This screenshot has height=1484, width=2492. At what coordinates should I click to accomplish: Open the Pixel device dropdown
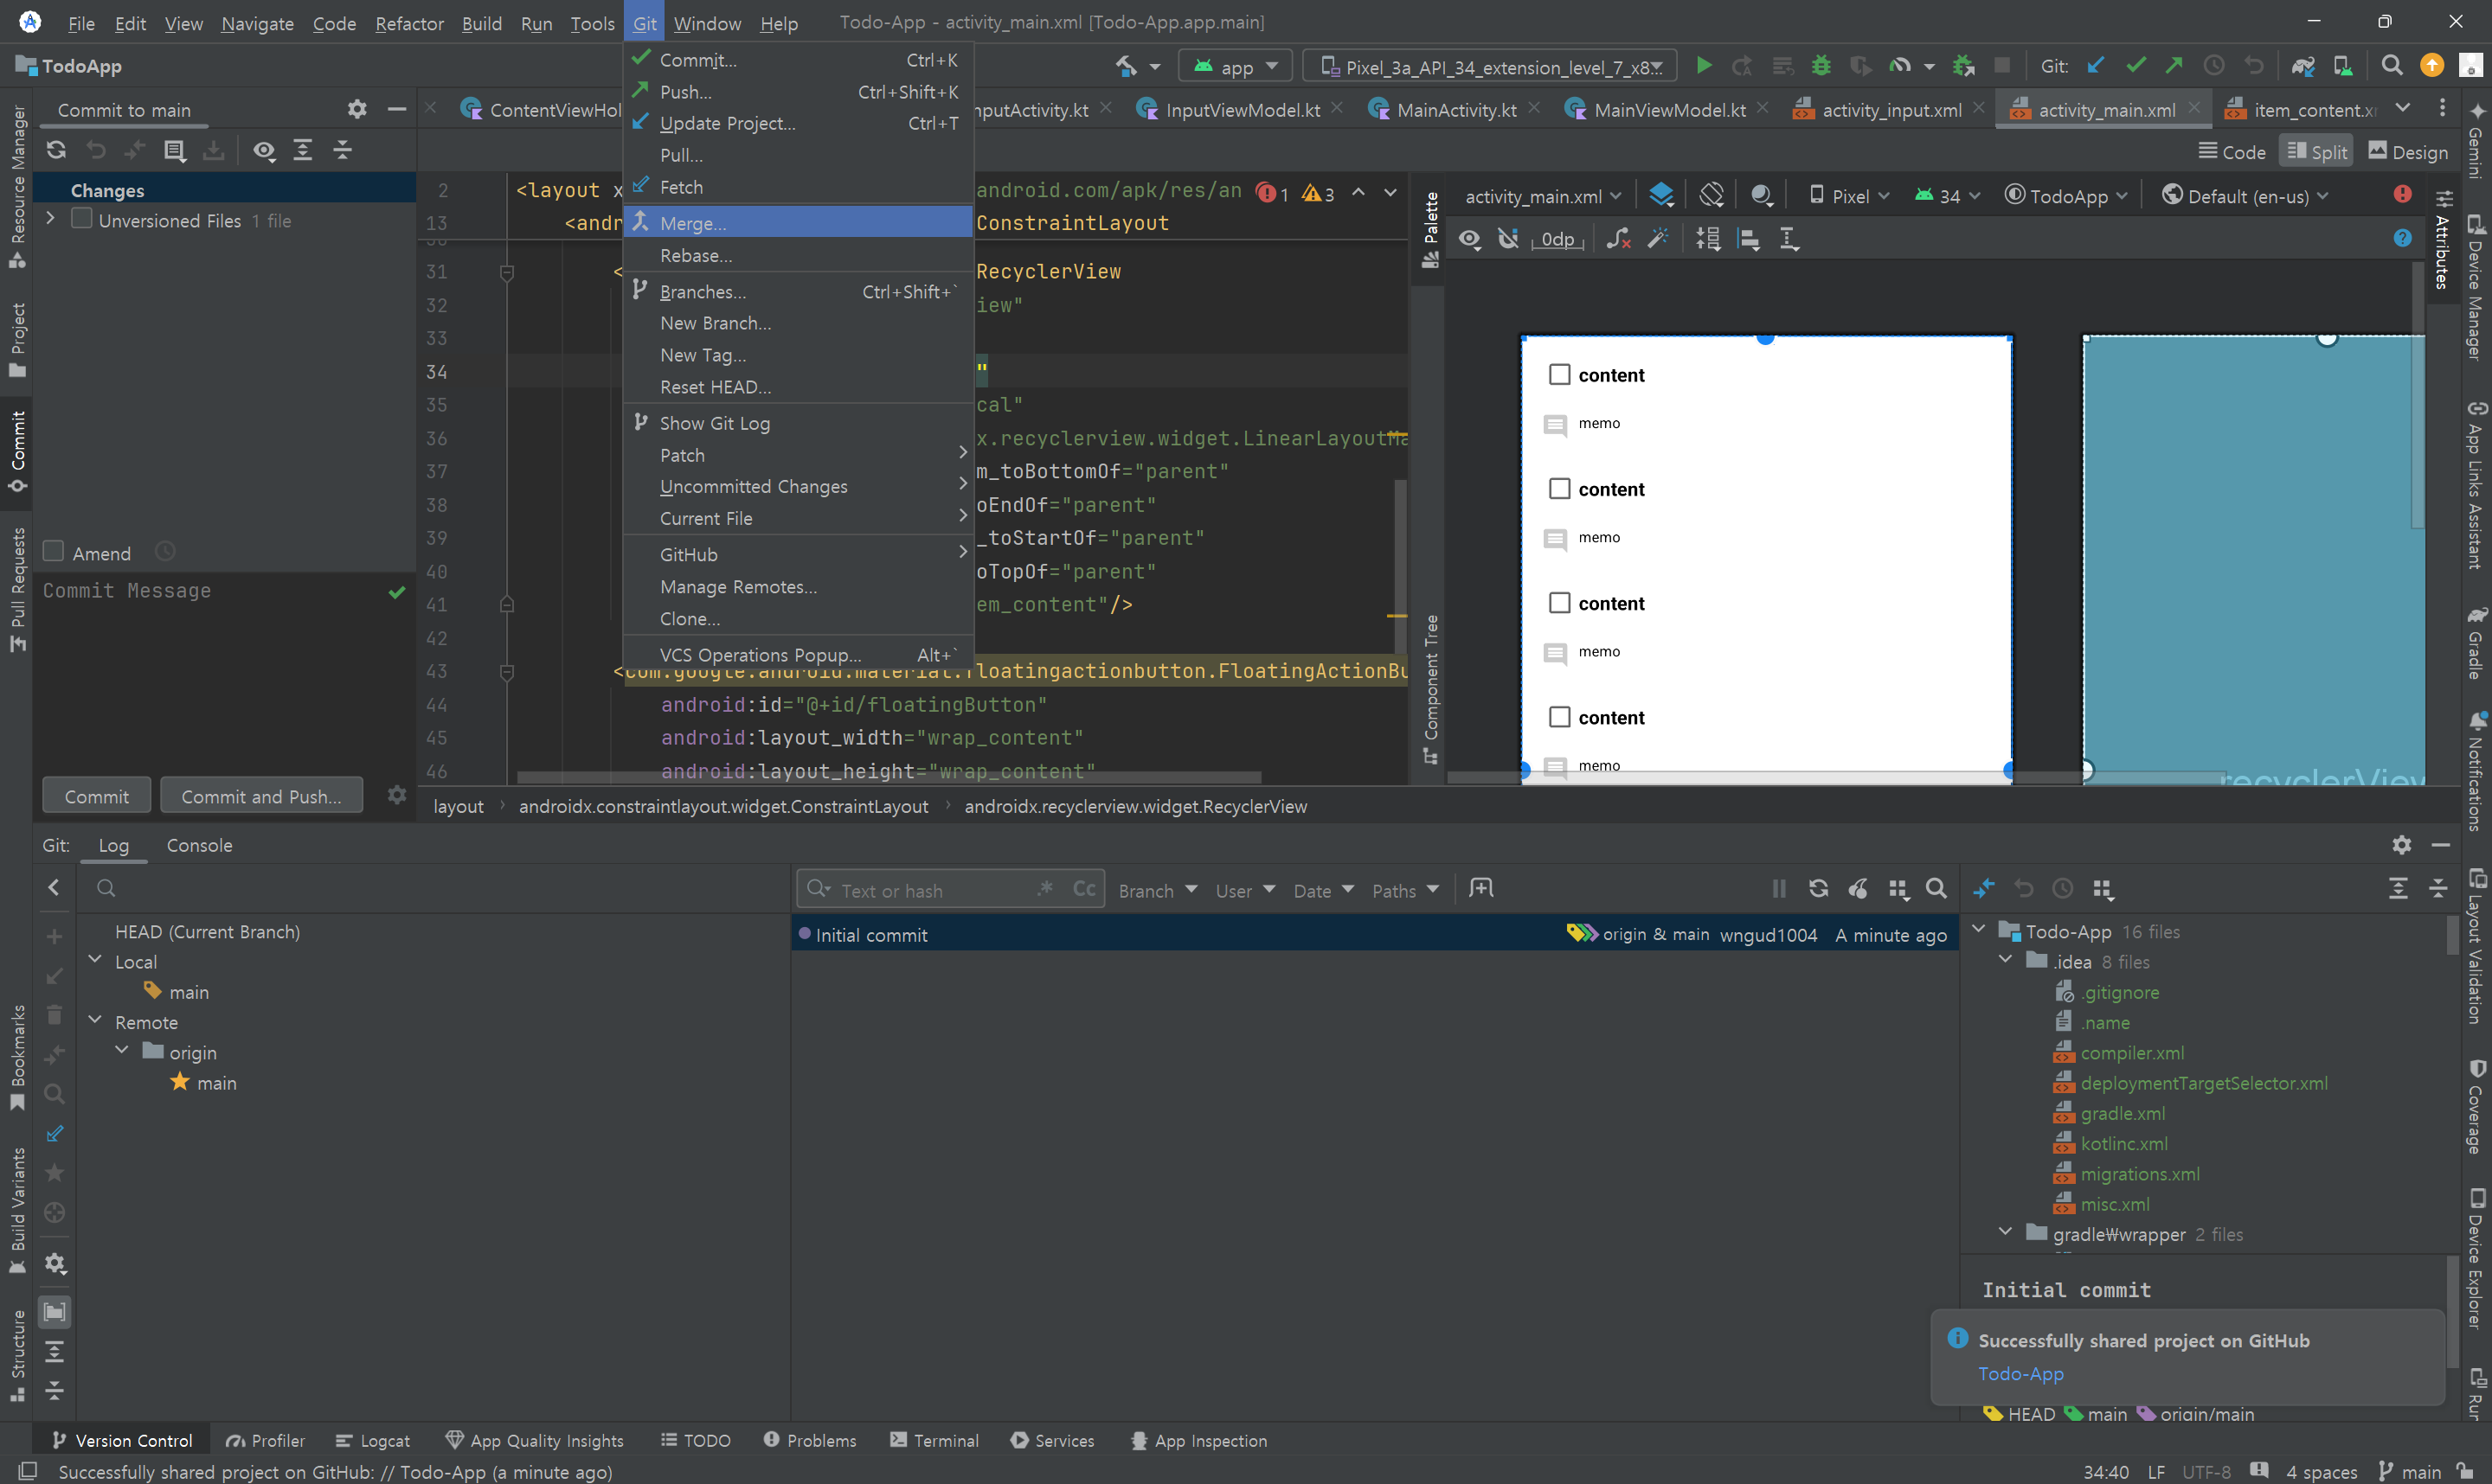point(1850,196)
